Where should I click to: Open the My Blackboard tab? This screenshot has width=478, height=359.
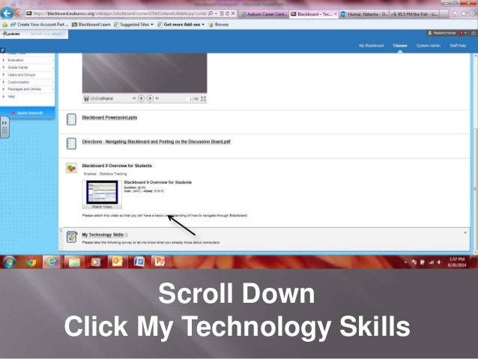tap(372, 46)
